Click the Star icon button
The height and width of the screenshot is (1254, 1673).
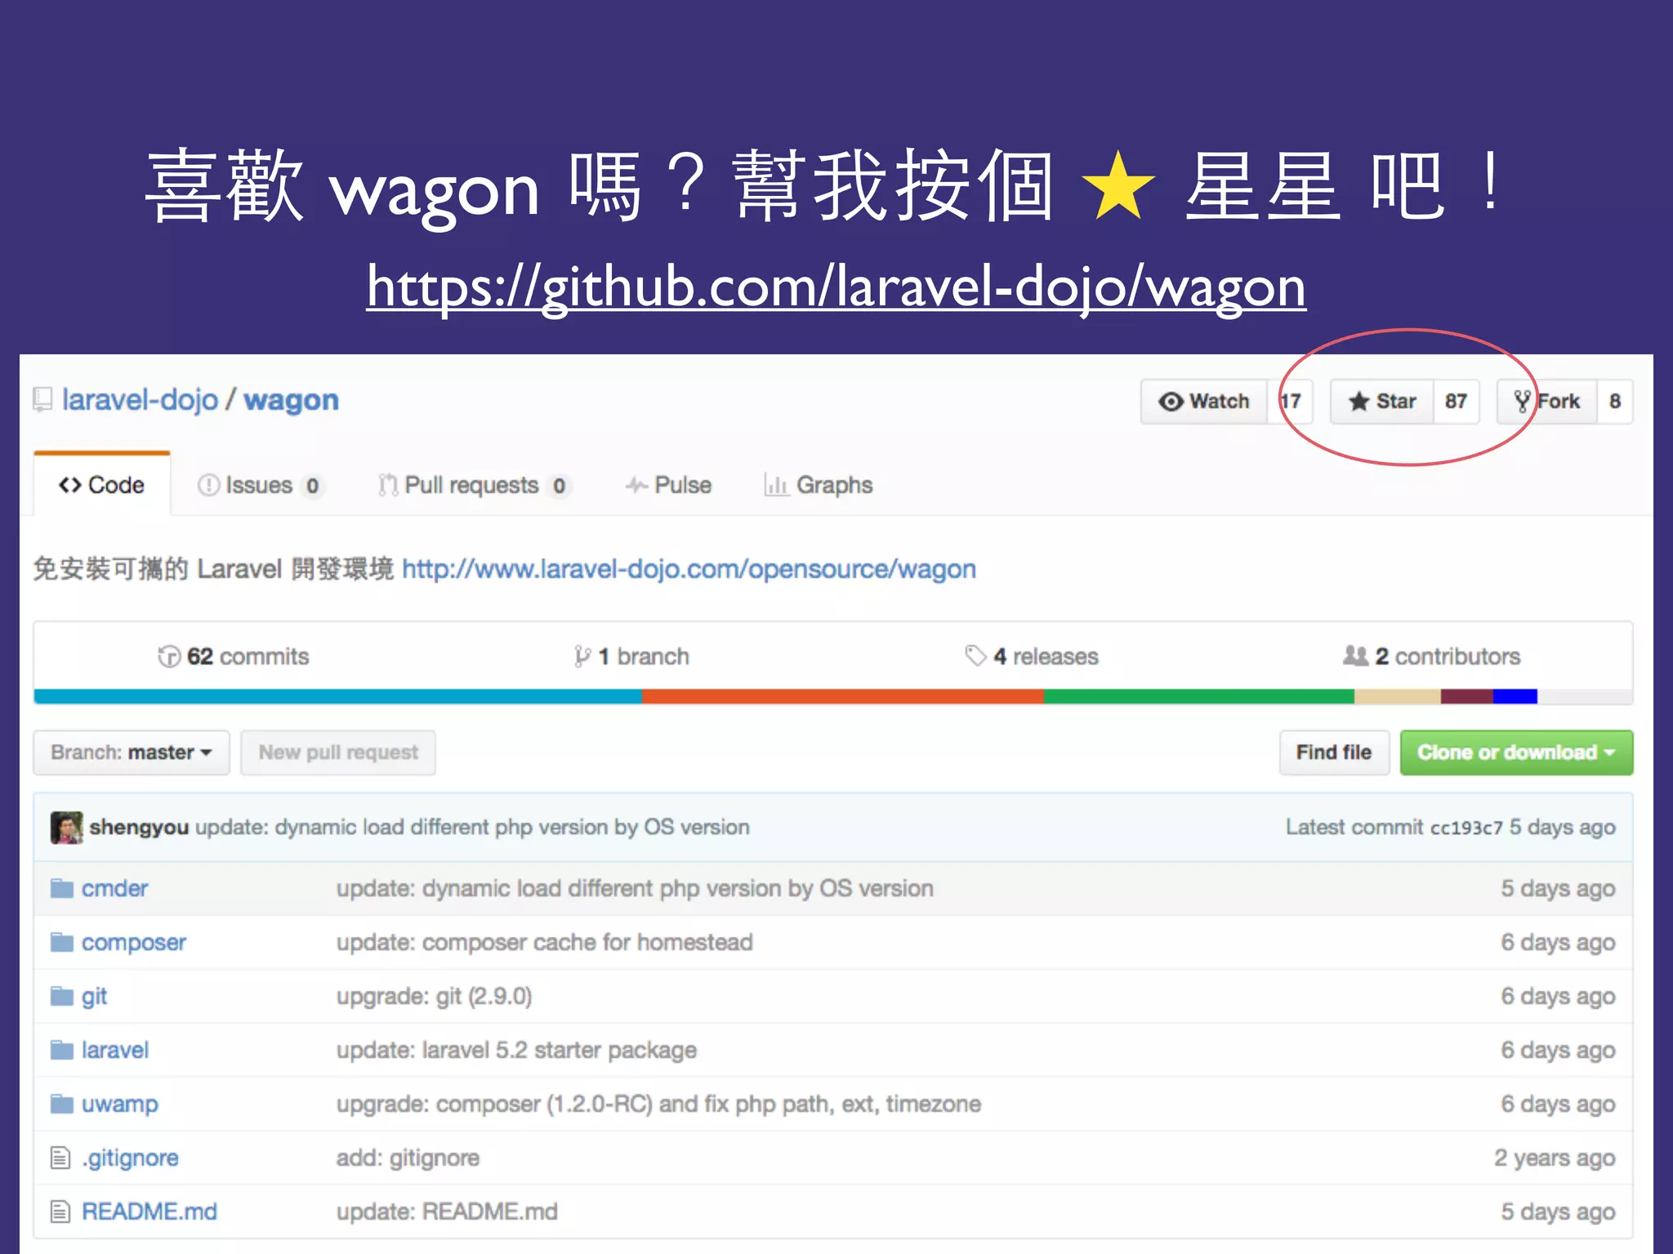tap(1358, 402)
